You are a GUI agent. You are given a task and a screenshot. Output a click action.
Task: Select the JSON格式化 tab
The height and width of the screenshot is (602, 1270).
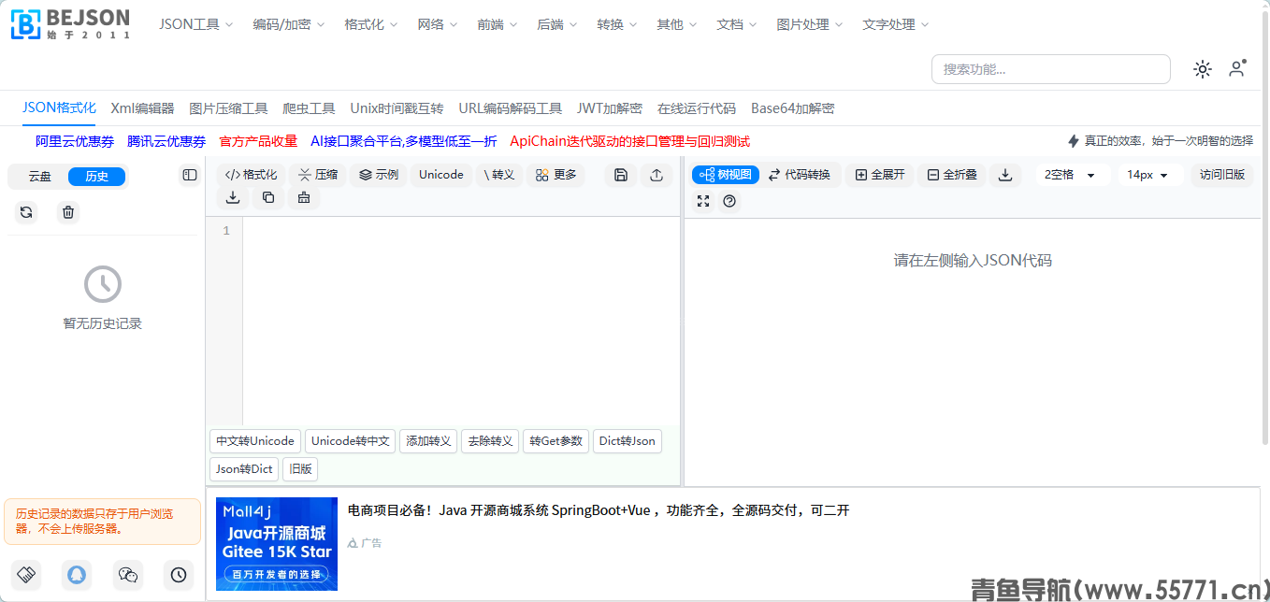click(x=59, y=108)
